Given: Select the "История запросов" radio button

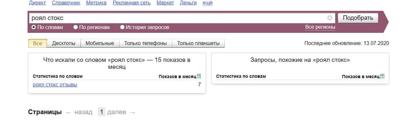Looking at the screenshot, I should tap(122, 27).
